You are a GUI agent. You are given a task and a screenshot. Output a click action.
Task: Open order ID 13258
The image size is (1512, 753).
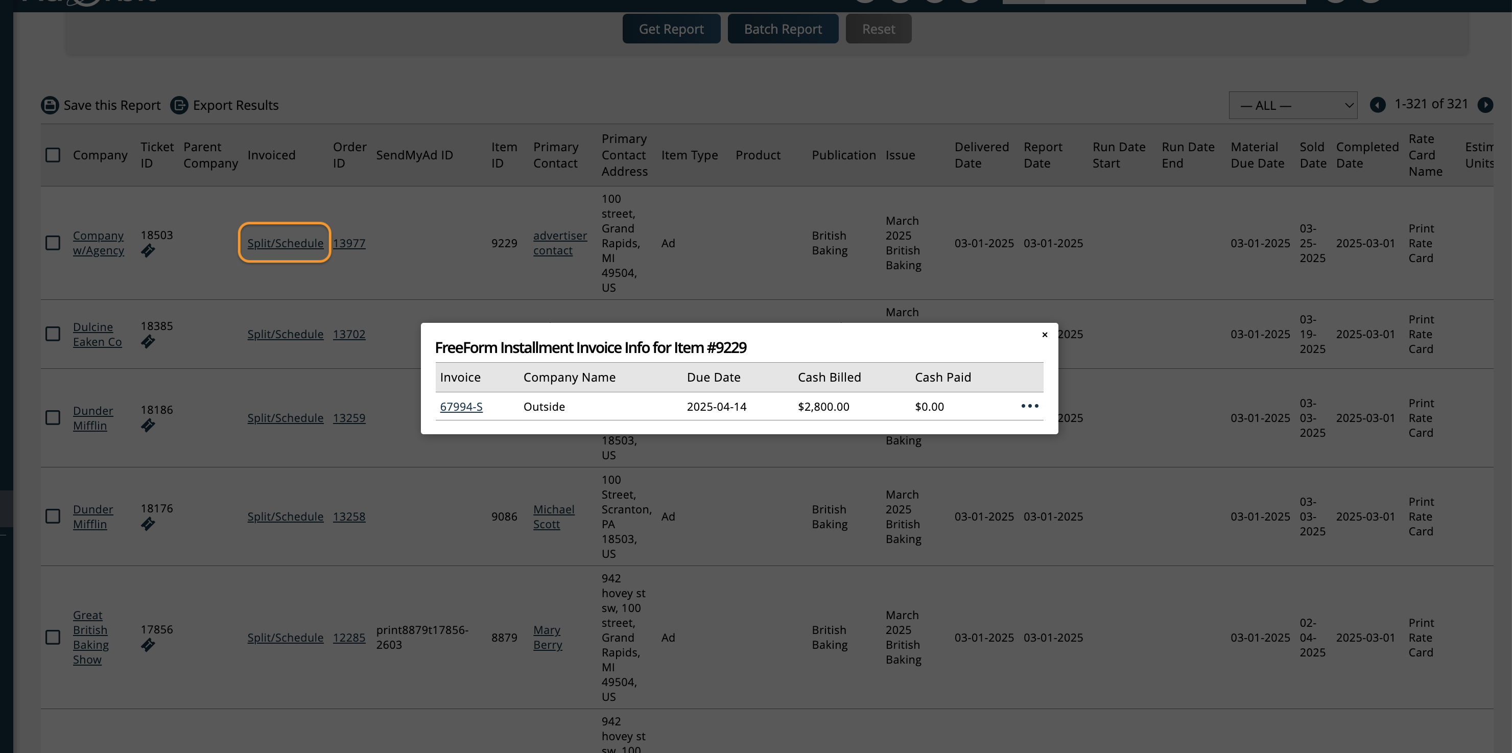349,516
